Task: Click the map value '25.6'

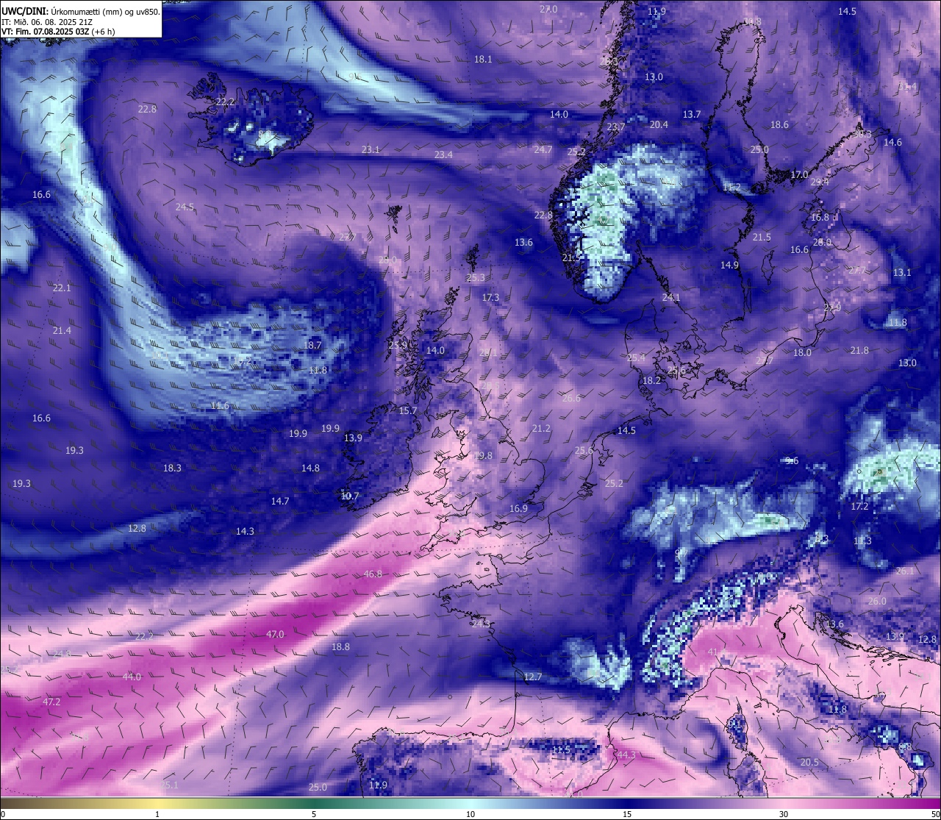Action: [584, 451]
